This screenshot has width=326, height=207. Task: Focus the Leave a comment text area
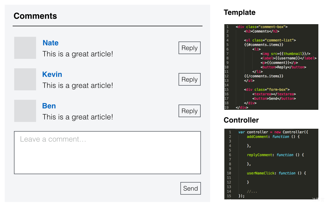coord(107,153)
